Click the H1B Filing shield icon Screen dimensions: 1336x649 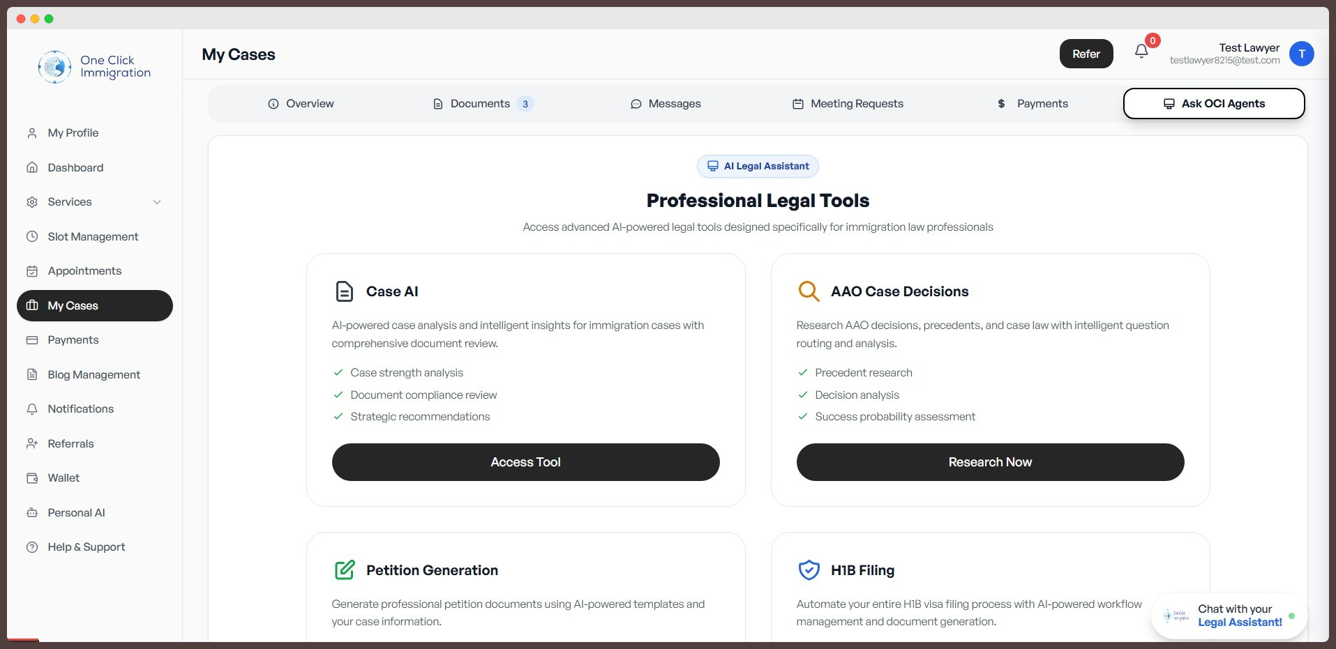tap(809, 570)
